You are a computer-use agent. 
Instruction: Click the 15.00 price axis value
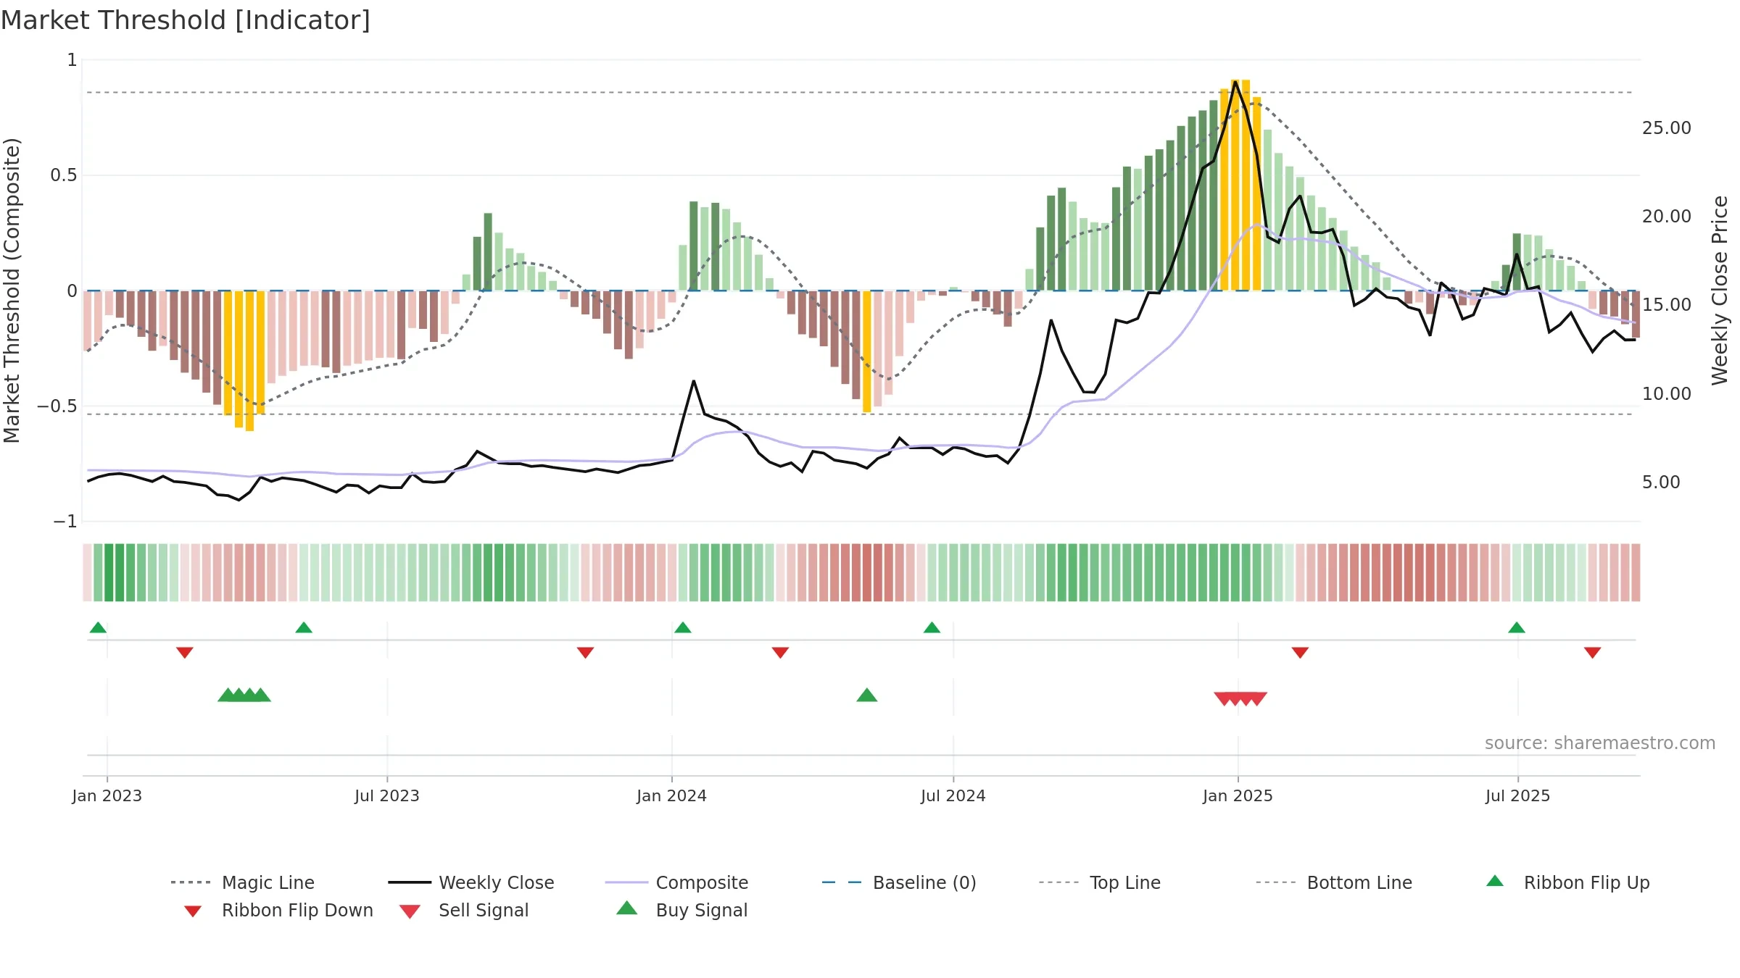(x=1666, y=305)
